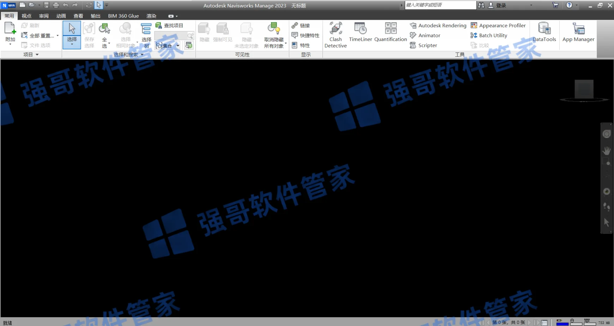Screen dimensions: 614x326
Task: Open the Appearance Profiler
Action: 498,25
